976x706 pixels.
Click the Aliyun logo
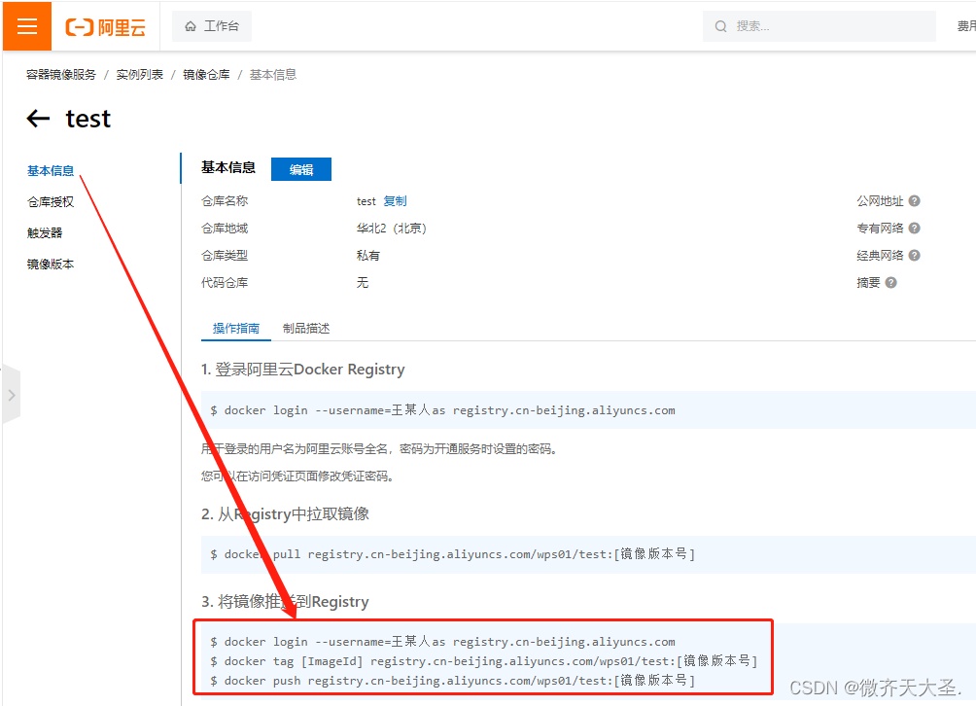[x=105, y=27]
